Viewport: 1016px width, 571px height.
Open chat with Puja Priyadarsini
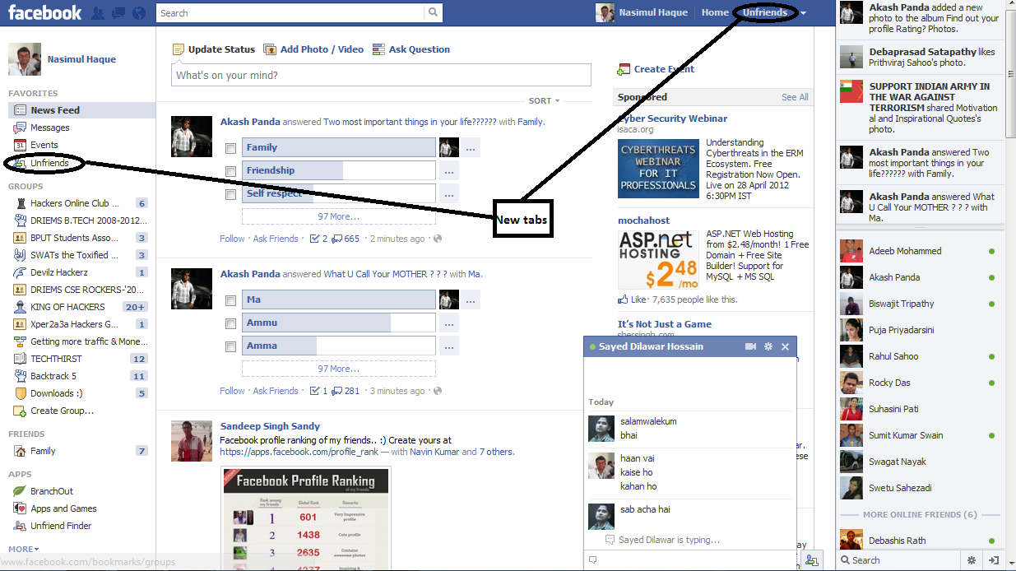920,330
